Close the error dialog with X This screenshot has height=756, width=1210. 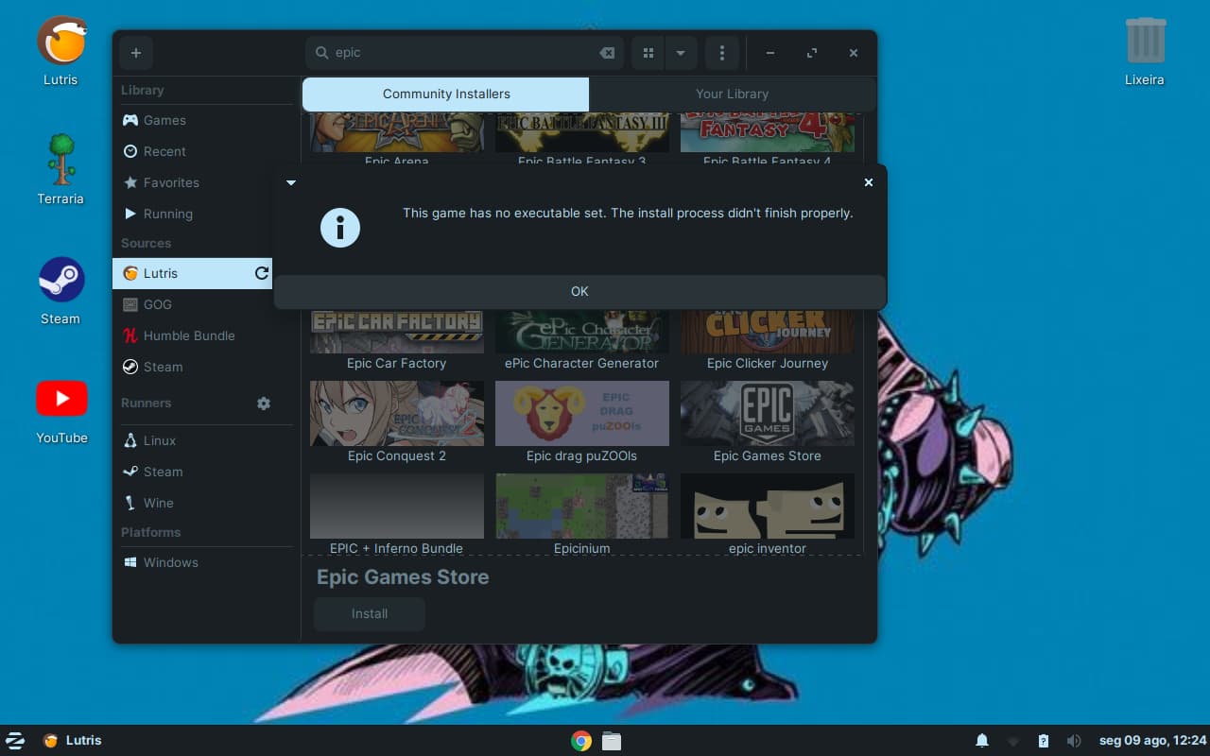pos(869,182)
